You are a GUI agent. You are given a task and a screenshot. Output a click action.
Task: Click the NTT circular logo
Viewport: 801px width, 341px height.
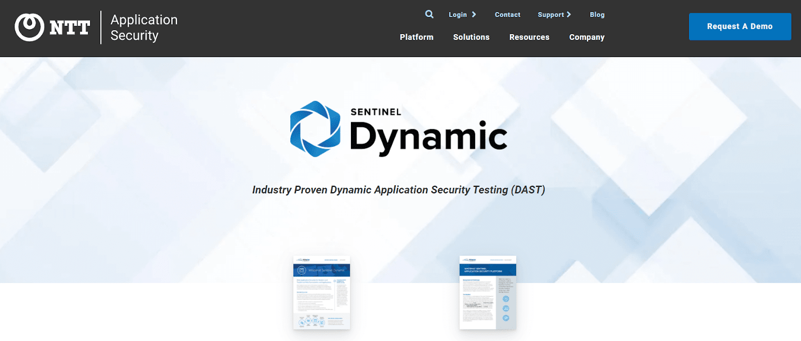click(x=30, y=27)
